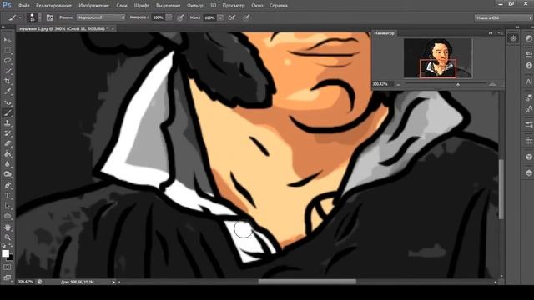Click the Navigator preview thumbnail

coord(437,57)
